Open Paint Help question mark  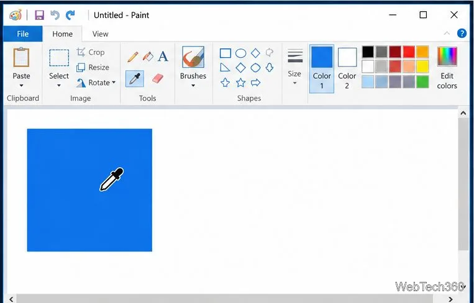tap(462, 34)
